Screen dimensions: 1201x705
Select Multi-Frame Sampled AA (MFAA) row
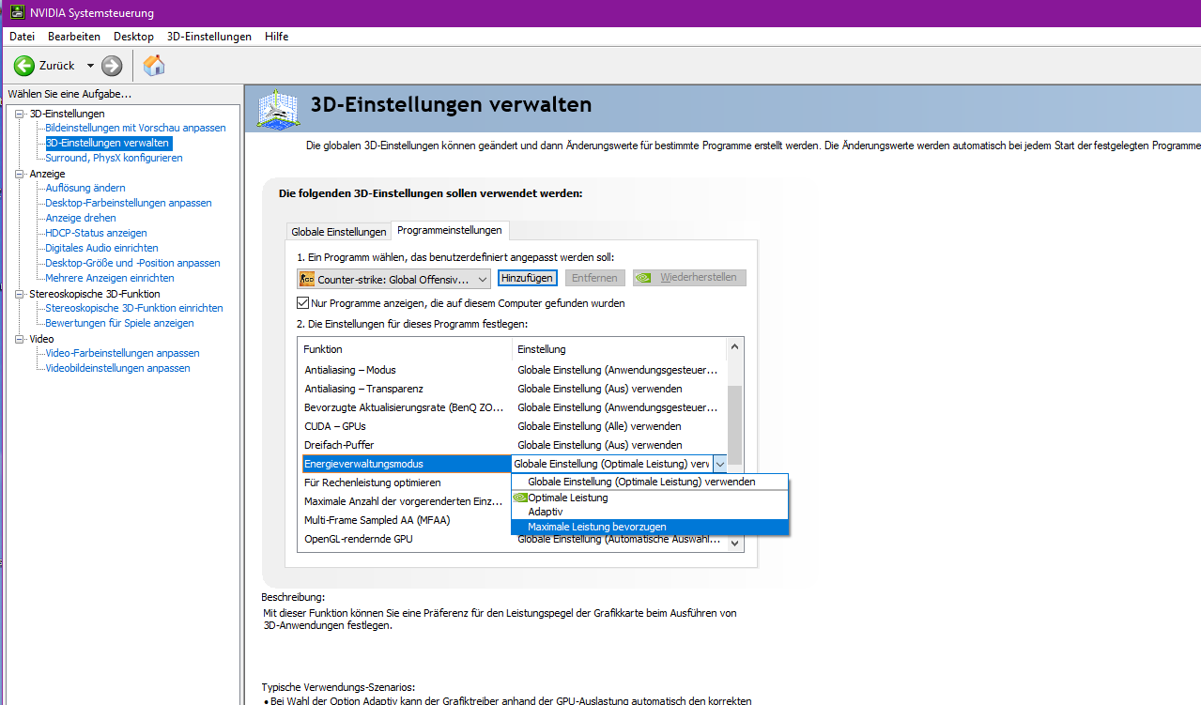405,520
